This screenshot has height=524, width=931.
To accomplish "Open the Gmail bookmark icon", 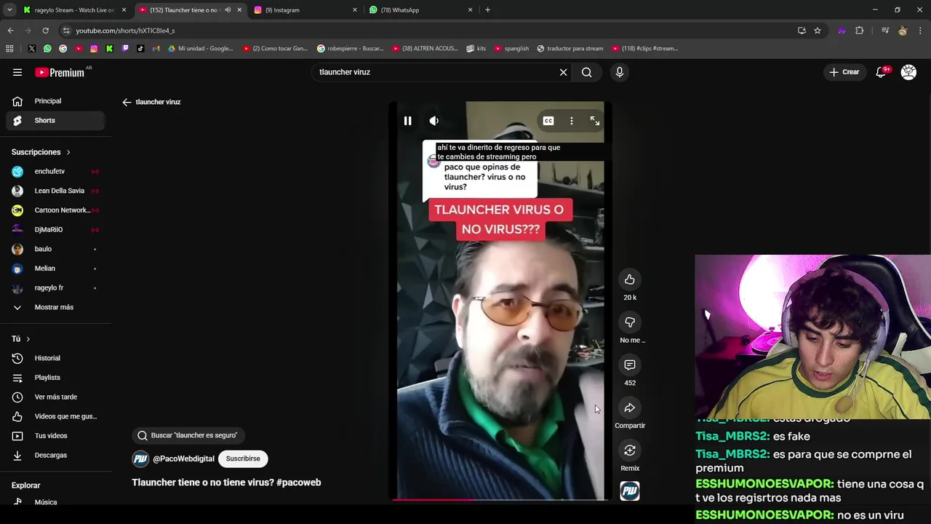I will coord(156,49).
